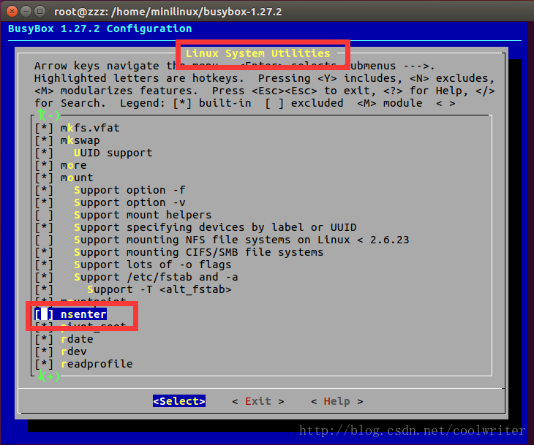Toggle the rdate checkbox

pyautogui.click(x=44, y=340)
